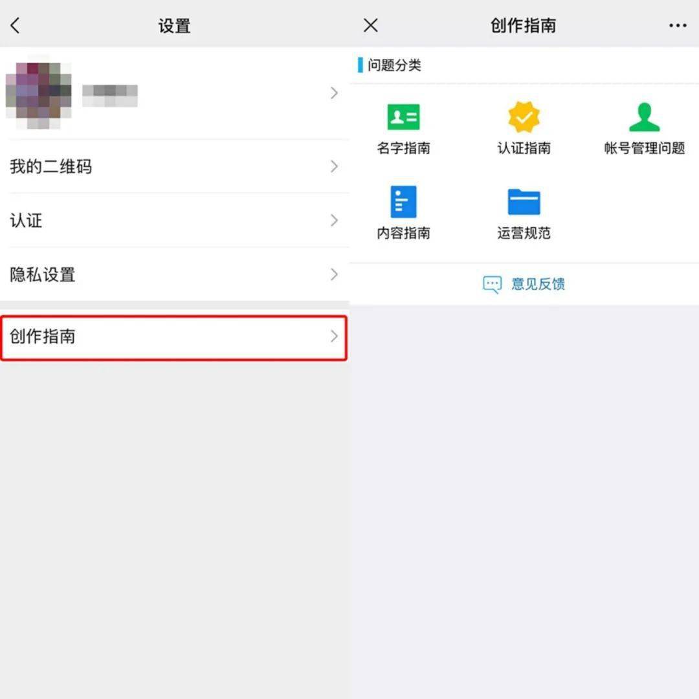
Task: Open the 隐私设置 entry
Action: coord(174,274)
